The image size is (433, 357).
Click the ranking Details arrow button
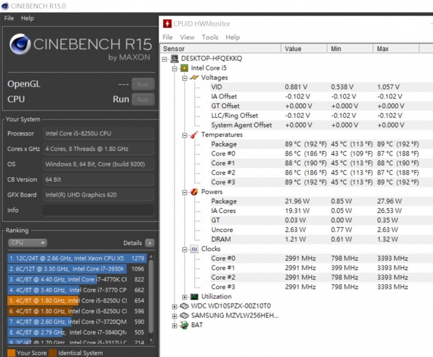tap(150, 243)
